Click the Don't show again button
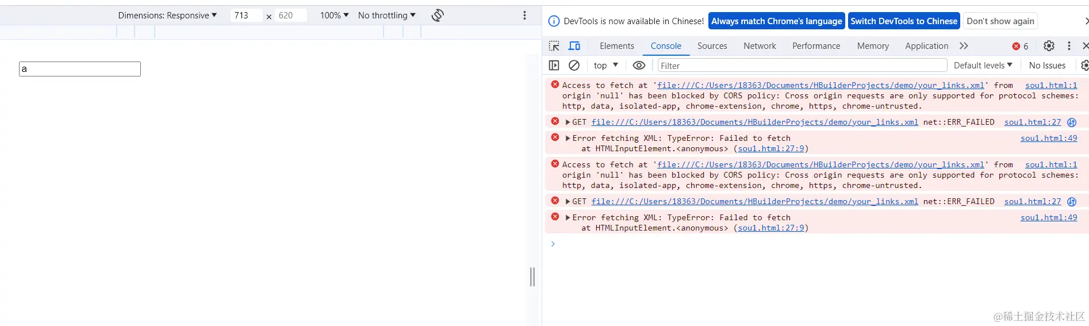 [x=1000, y=21]
